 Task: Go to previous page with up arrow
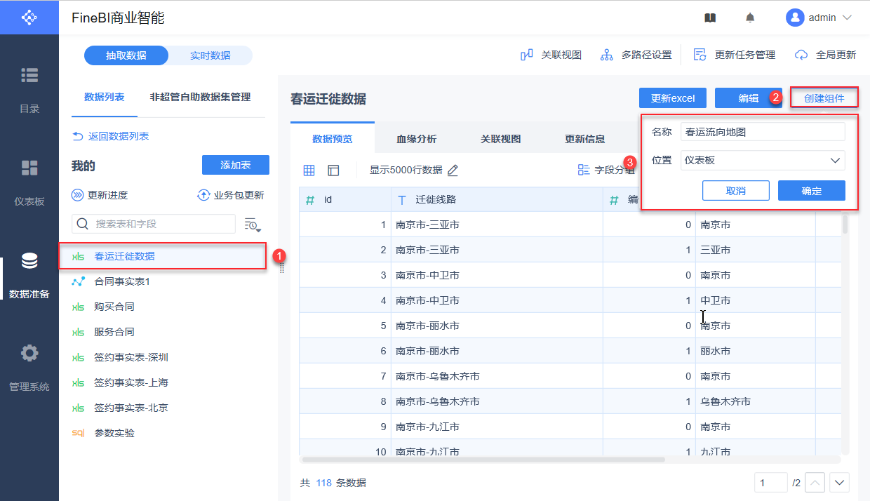coord(815,483)
